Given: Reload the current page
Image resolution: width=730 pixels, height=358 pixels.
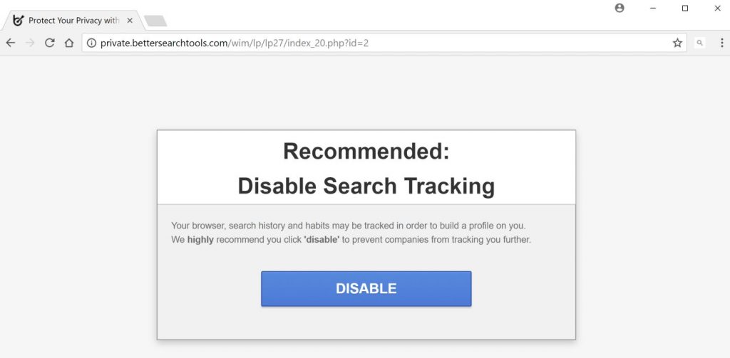Looking at the screenshot, I should pyautogui.click(x=49, y=43).
